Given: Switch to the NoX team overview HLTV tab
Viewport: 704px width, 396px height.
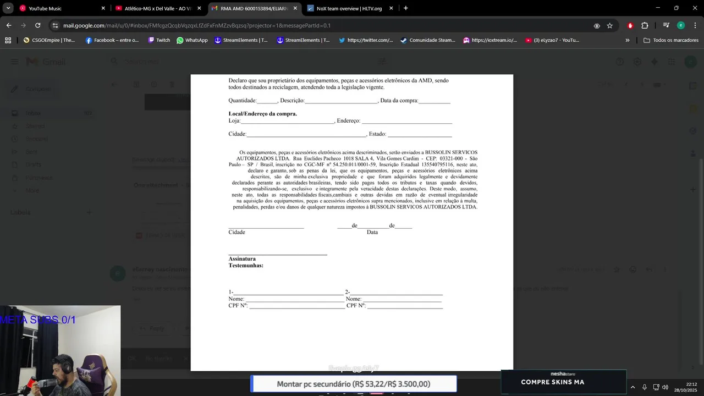Looking at the screenshot, I should pos(350,8).
